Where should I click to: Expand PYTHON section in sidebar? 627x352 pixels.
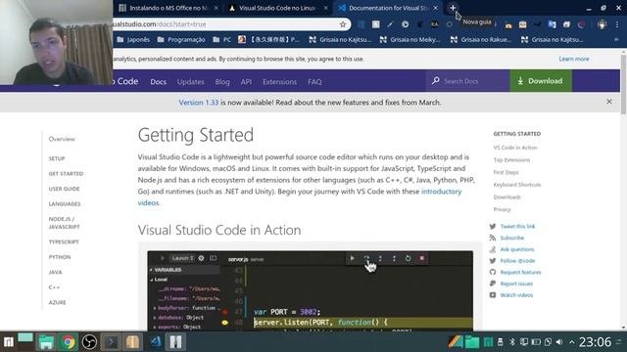pos(60,257)
